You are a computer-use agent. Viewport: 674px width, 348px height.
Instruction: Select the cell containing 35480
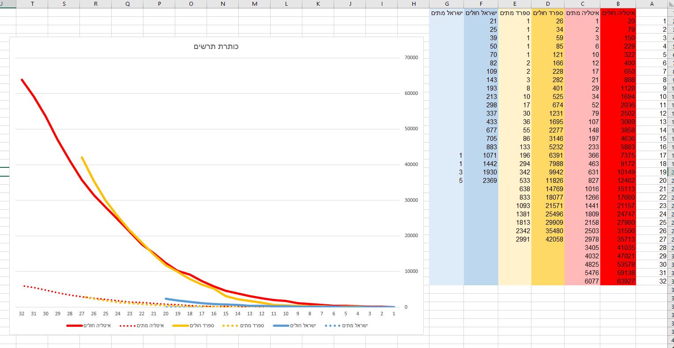548,231
